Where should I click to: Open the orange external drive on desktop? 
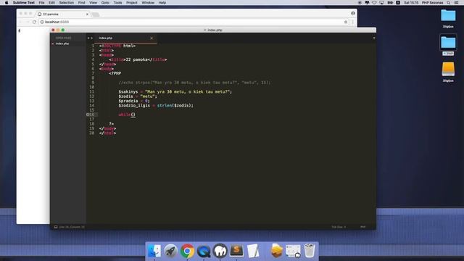point(448,70)
